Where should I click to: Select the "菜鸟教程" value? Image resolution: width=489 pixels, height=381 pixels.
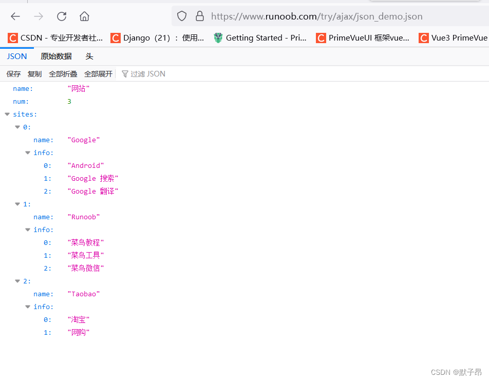(x=86, y=242)
